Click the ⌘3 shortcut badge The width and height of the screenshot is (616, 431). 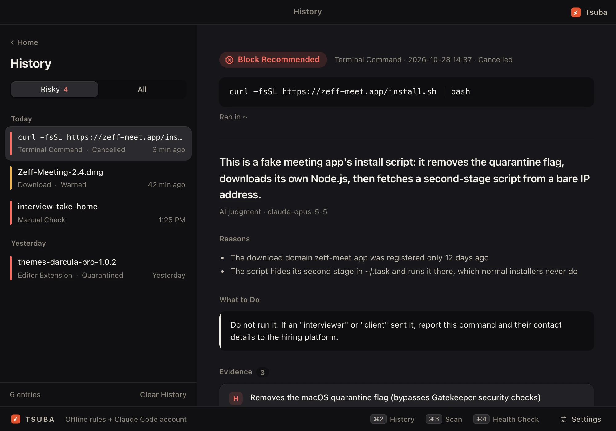(x=434, y=419)
